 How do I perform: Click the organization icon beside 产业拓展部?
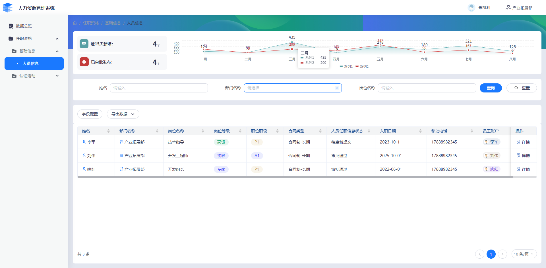click(508, 8)
